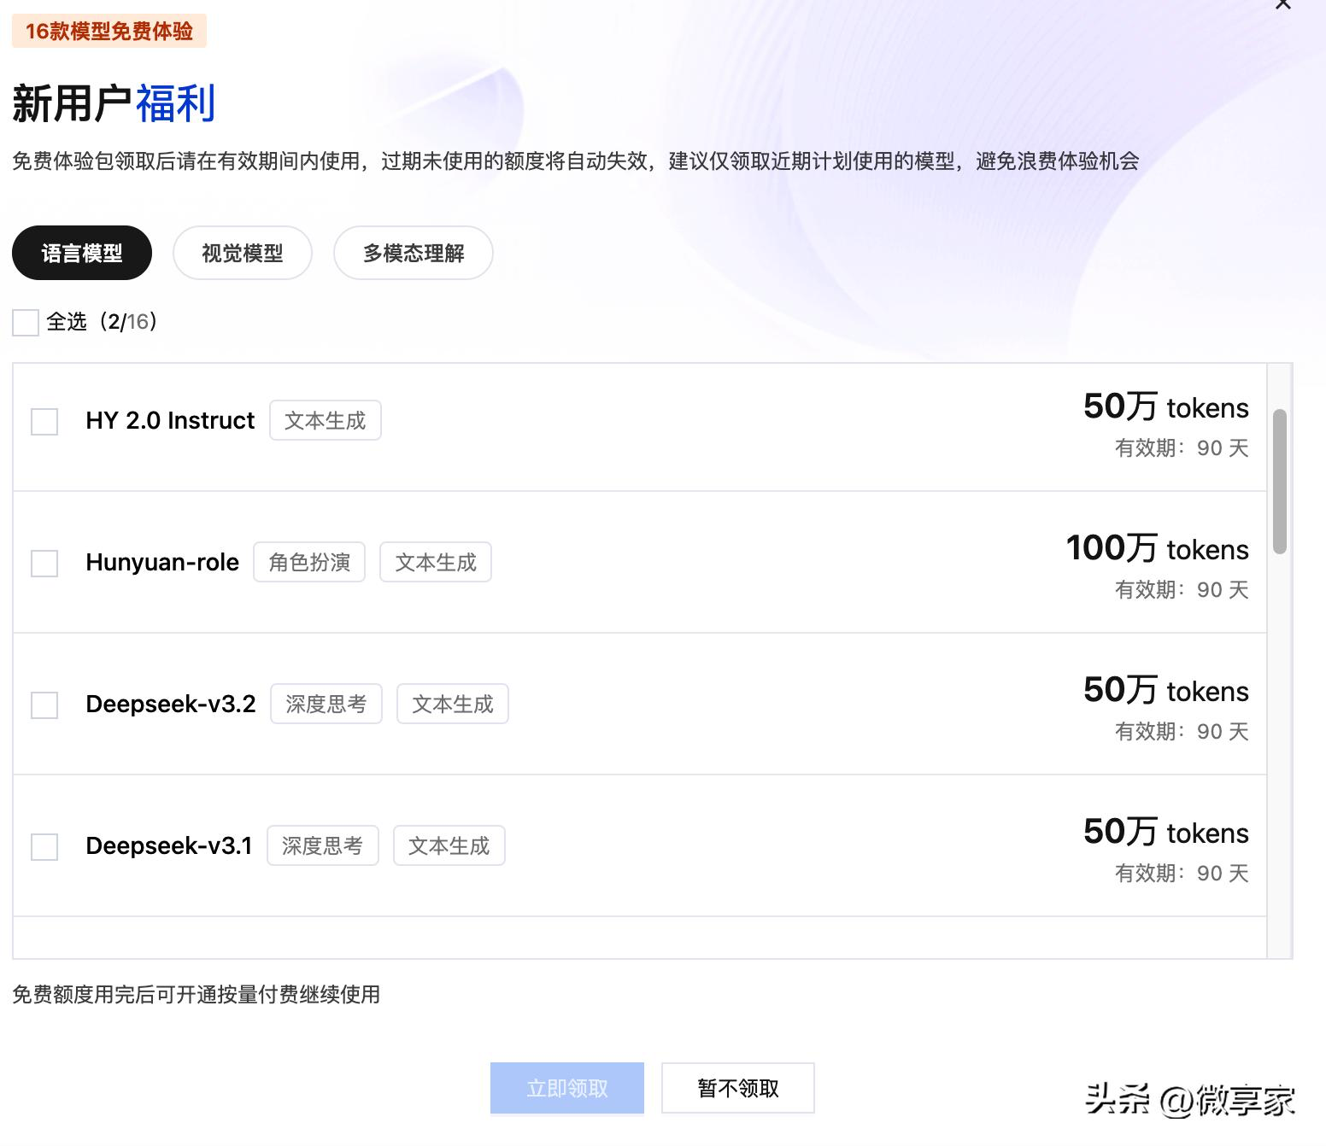
Task: Click 有效期：90 天 under Deepseek-v3.1
Action: coord(1182,873)
